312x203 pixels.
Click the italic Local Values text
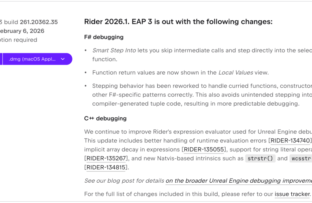[x=235, y=73]
